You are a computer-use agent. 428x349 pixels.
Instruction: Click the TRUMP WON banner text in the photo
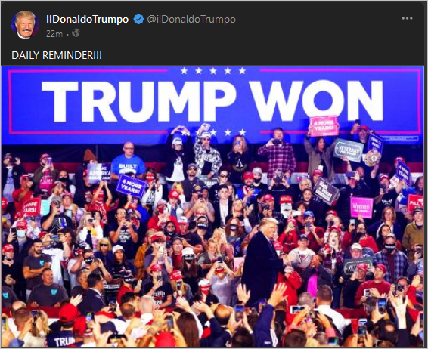pos(212,101)
